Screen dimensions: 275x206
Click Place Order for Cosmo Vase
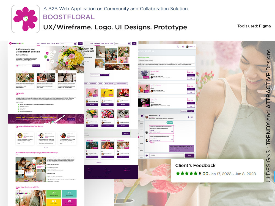(191, 103)
